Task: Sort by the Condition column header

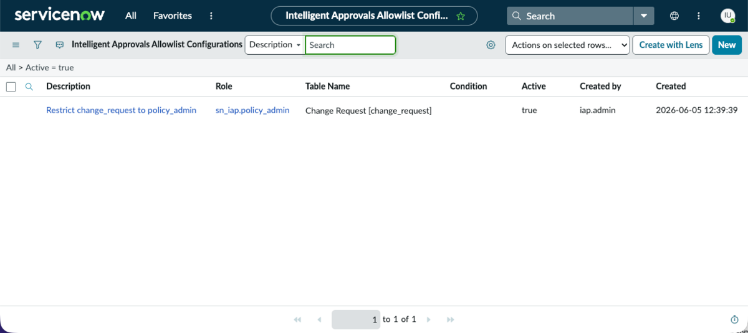Action: coord(468,87)
